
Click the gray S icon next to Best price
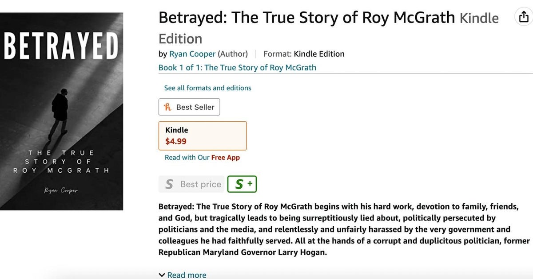[x=169, y=184]
